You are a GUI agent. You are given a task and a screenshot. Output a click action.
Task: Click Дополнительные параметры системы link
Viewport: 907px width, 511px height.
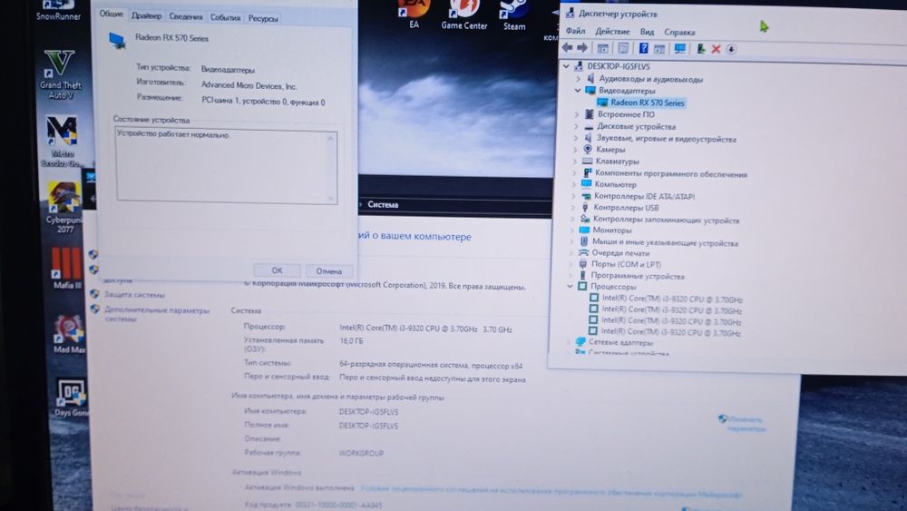157,314
